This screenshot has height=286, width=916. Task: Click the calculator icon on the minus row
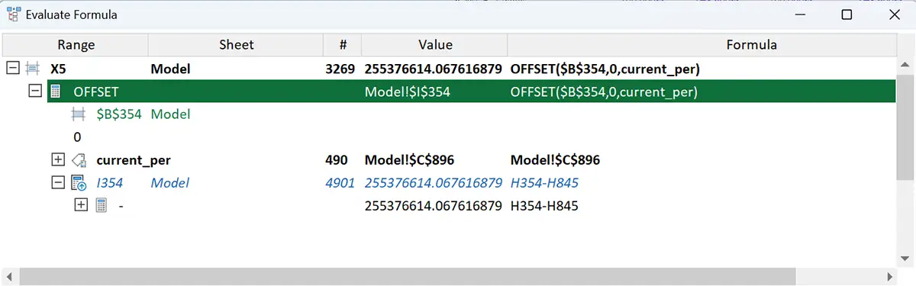102,206
